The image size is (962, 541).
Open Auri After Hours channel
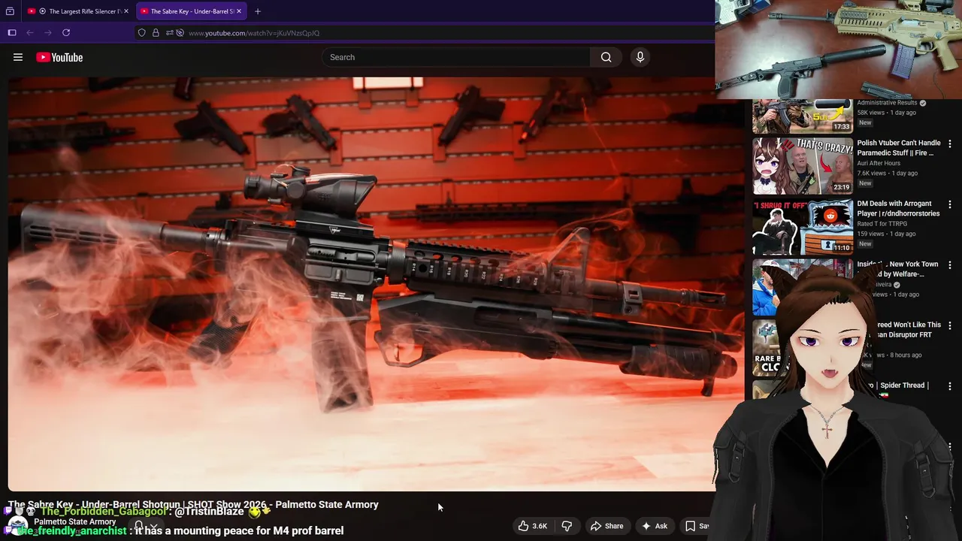pyautogui.click(x=879, y=163)
